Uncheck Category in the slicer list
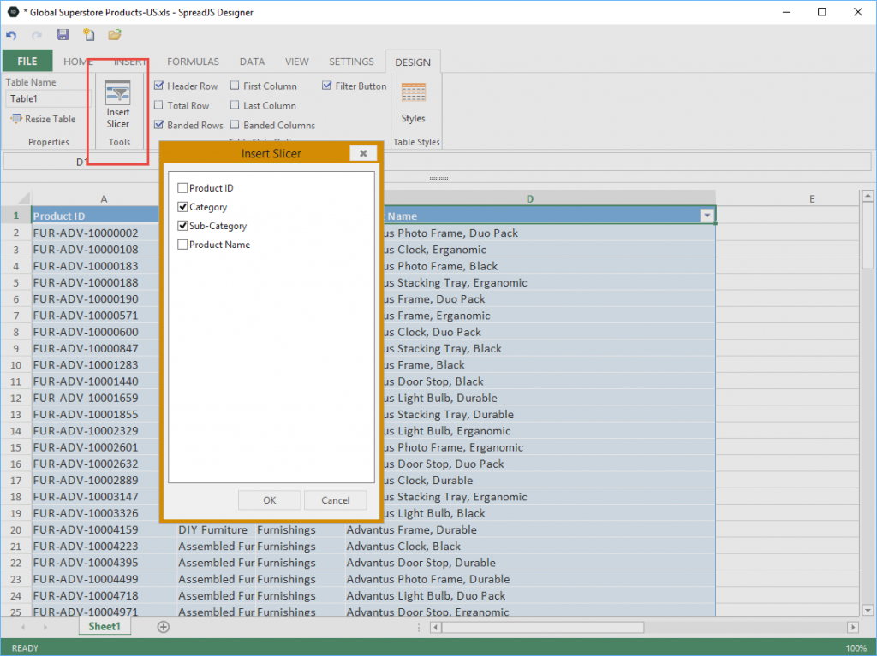877x656 pixels. point(182,207)
